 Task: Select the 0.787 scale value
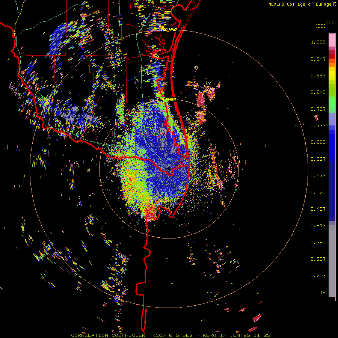point(318,109)
